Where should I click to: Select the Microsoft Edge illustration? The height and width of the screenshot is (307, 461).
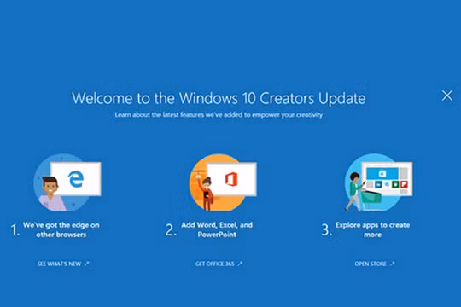click(67, 182)
